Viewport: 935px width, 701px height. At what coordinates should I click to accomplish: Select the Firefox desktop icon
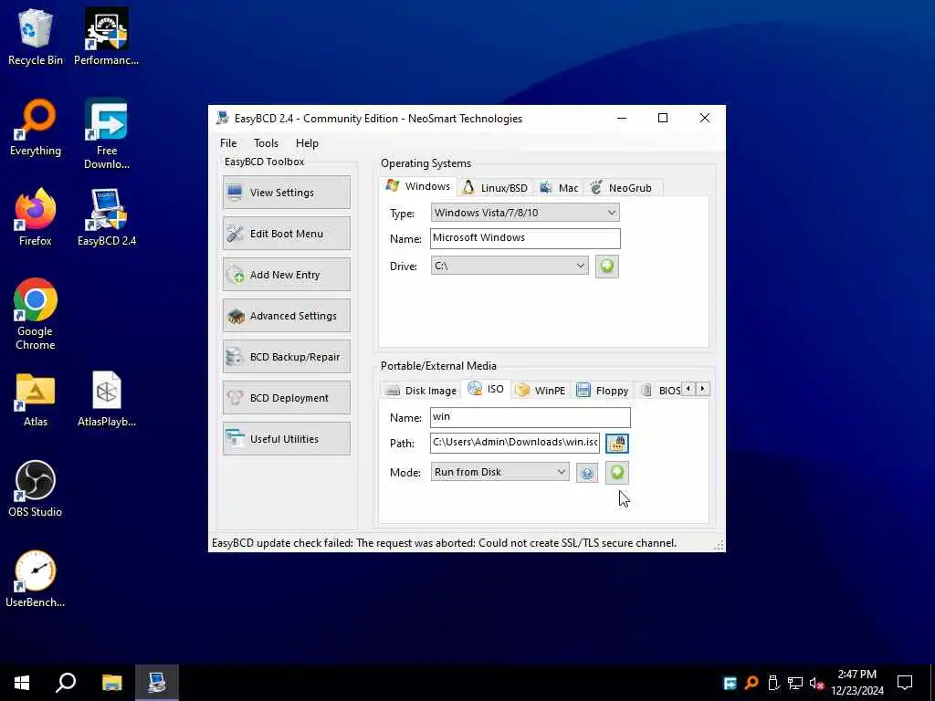pyautogui.click(x=36, y=217)
